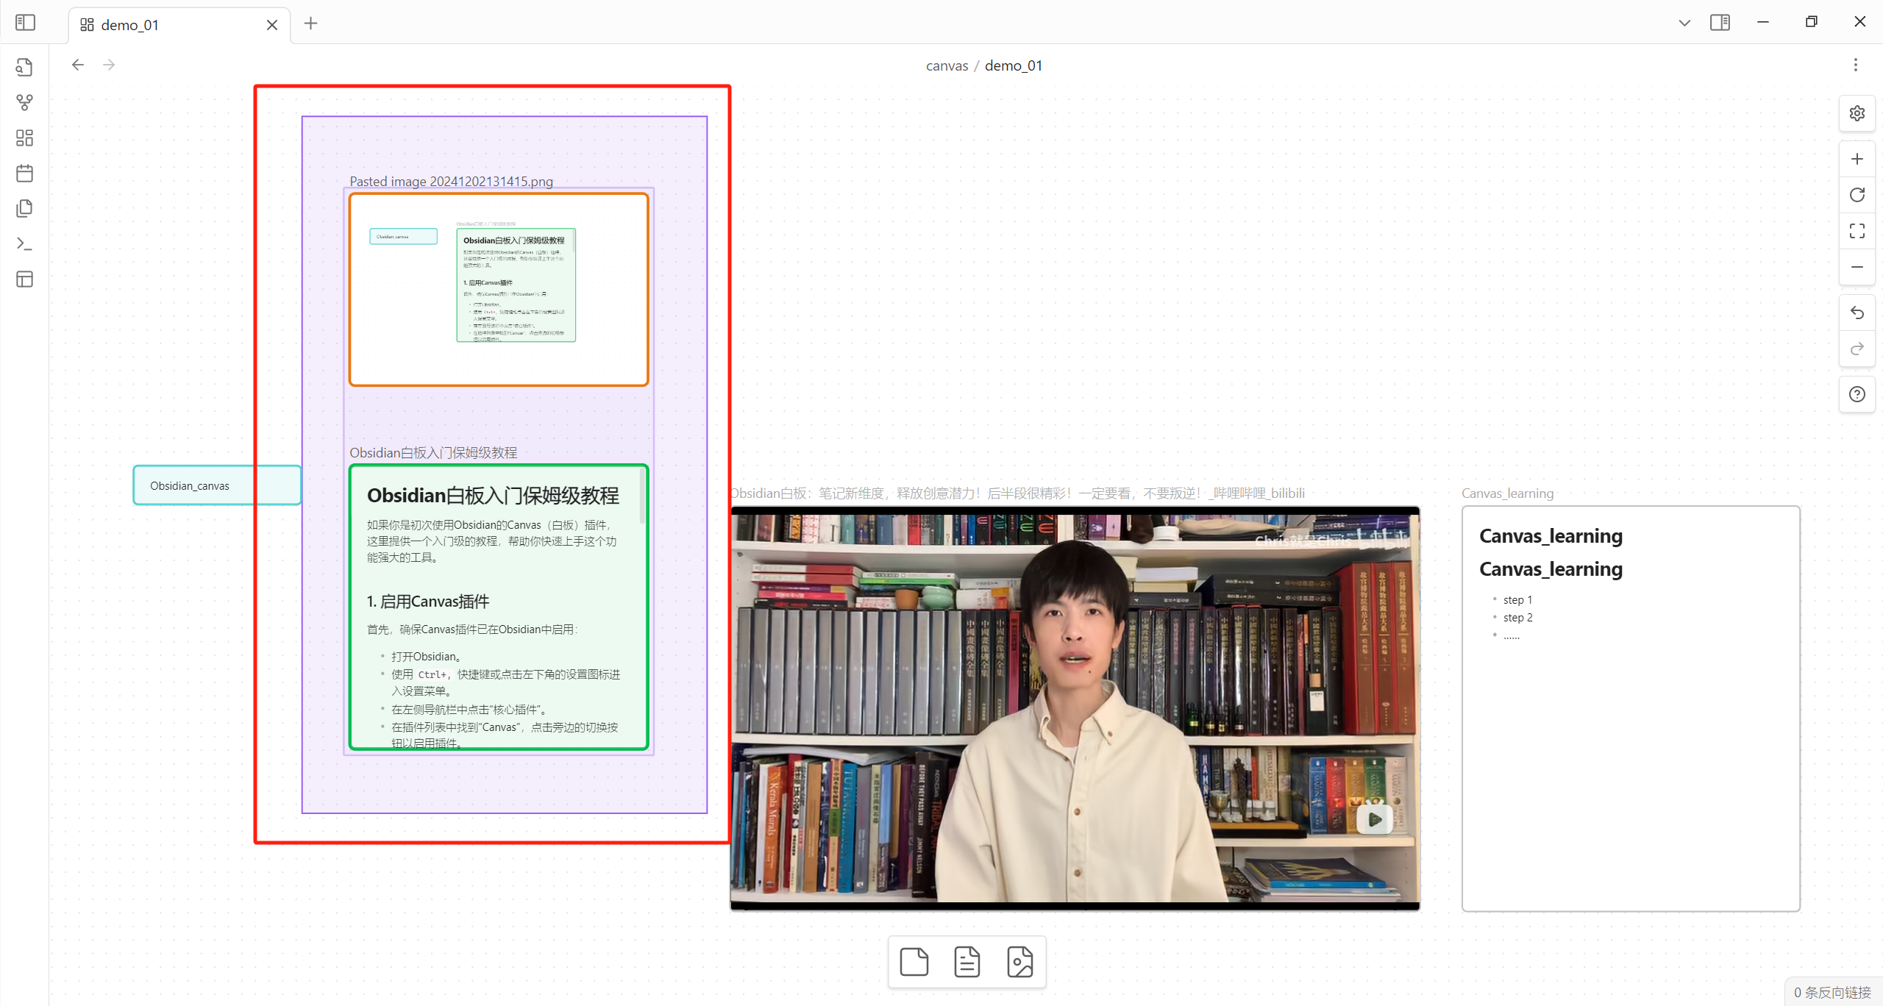This screenshot has height=1006, width=1883.
Task: Zoom to fit canvas icon
Action: (x=1857, y=231)
